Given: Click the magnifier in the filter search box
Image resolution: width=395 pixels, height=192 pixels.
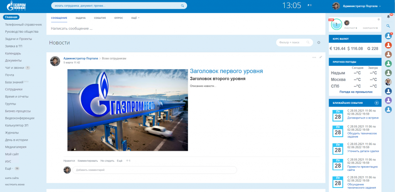Looking at the screenshot, I should pos(308,42).
